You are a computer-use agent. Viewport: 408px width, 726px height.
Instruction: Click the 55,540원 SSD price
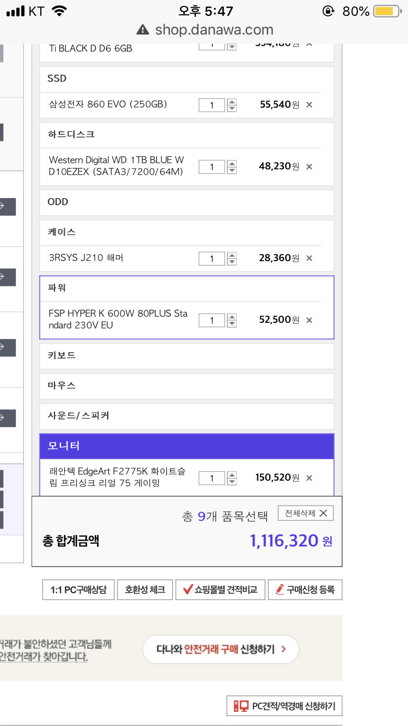pyautogui.click(x=280, y=104)
